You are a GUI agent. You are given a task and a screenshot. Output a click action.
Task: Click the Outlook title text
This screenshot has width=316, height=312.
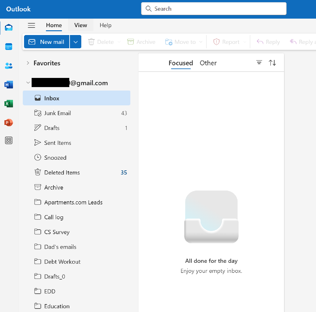pos(18,9)
